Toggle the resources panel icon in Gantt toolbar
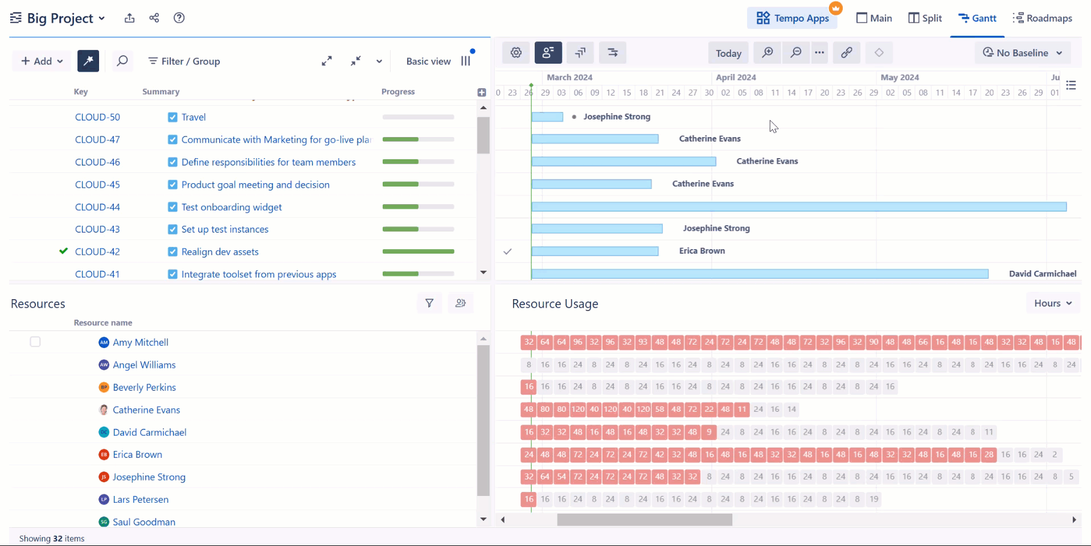 point(548,53)
